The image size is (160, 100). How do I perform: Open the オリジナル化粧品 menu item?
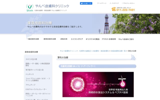[92, 39]
